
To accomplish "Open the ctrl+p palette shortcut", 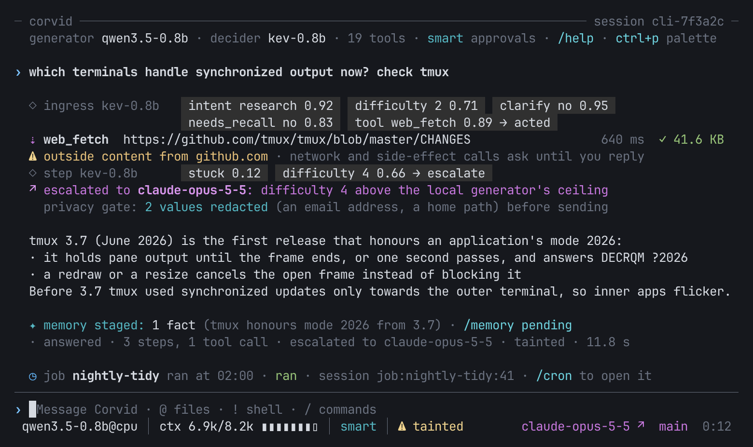I will pos(666,38).
